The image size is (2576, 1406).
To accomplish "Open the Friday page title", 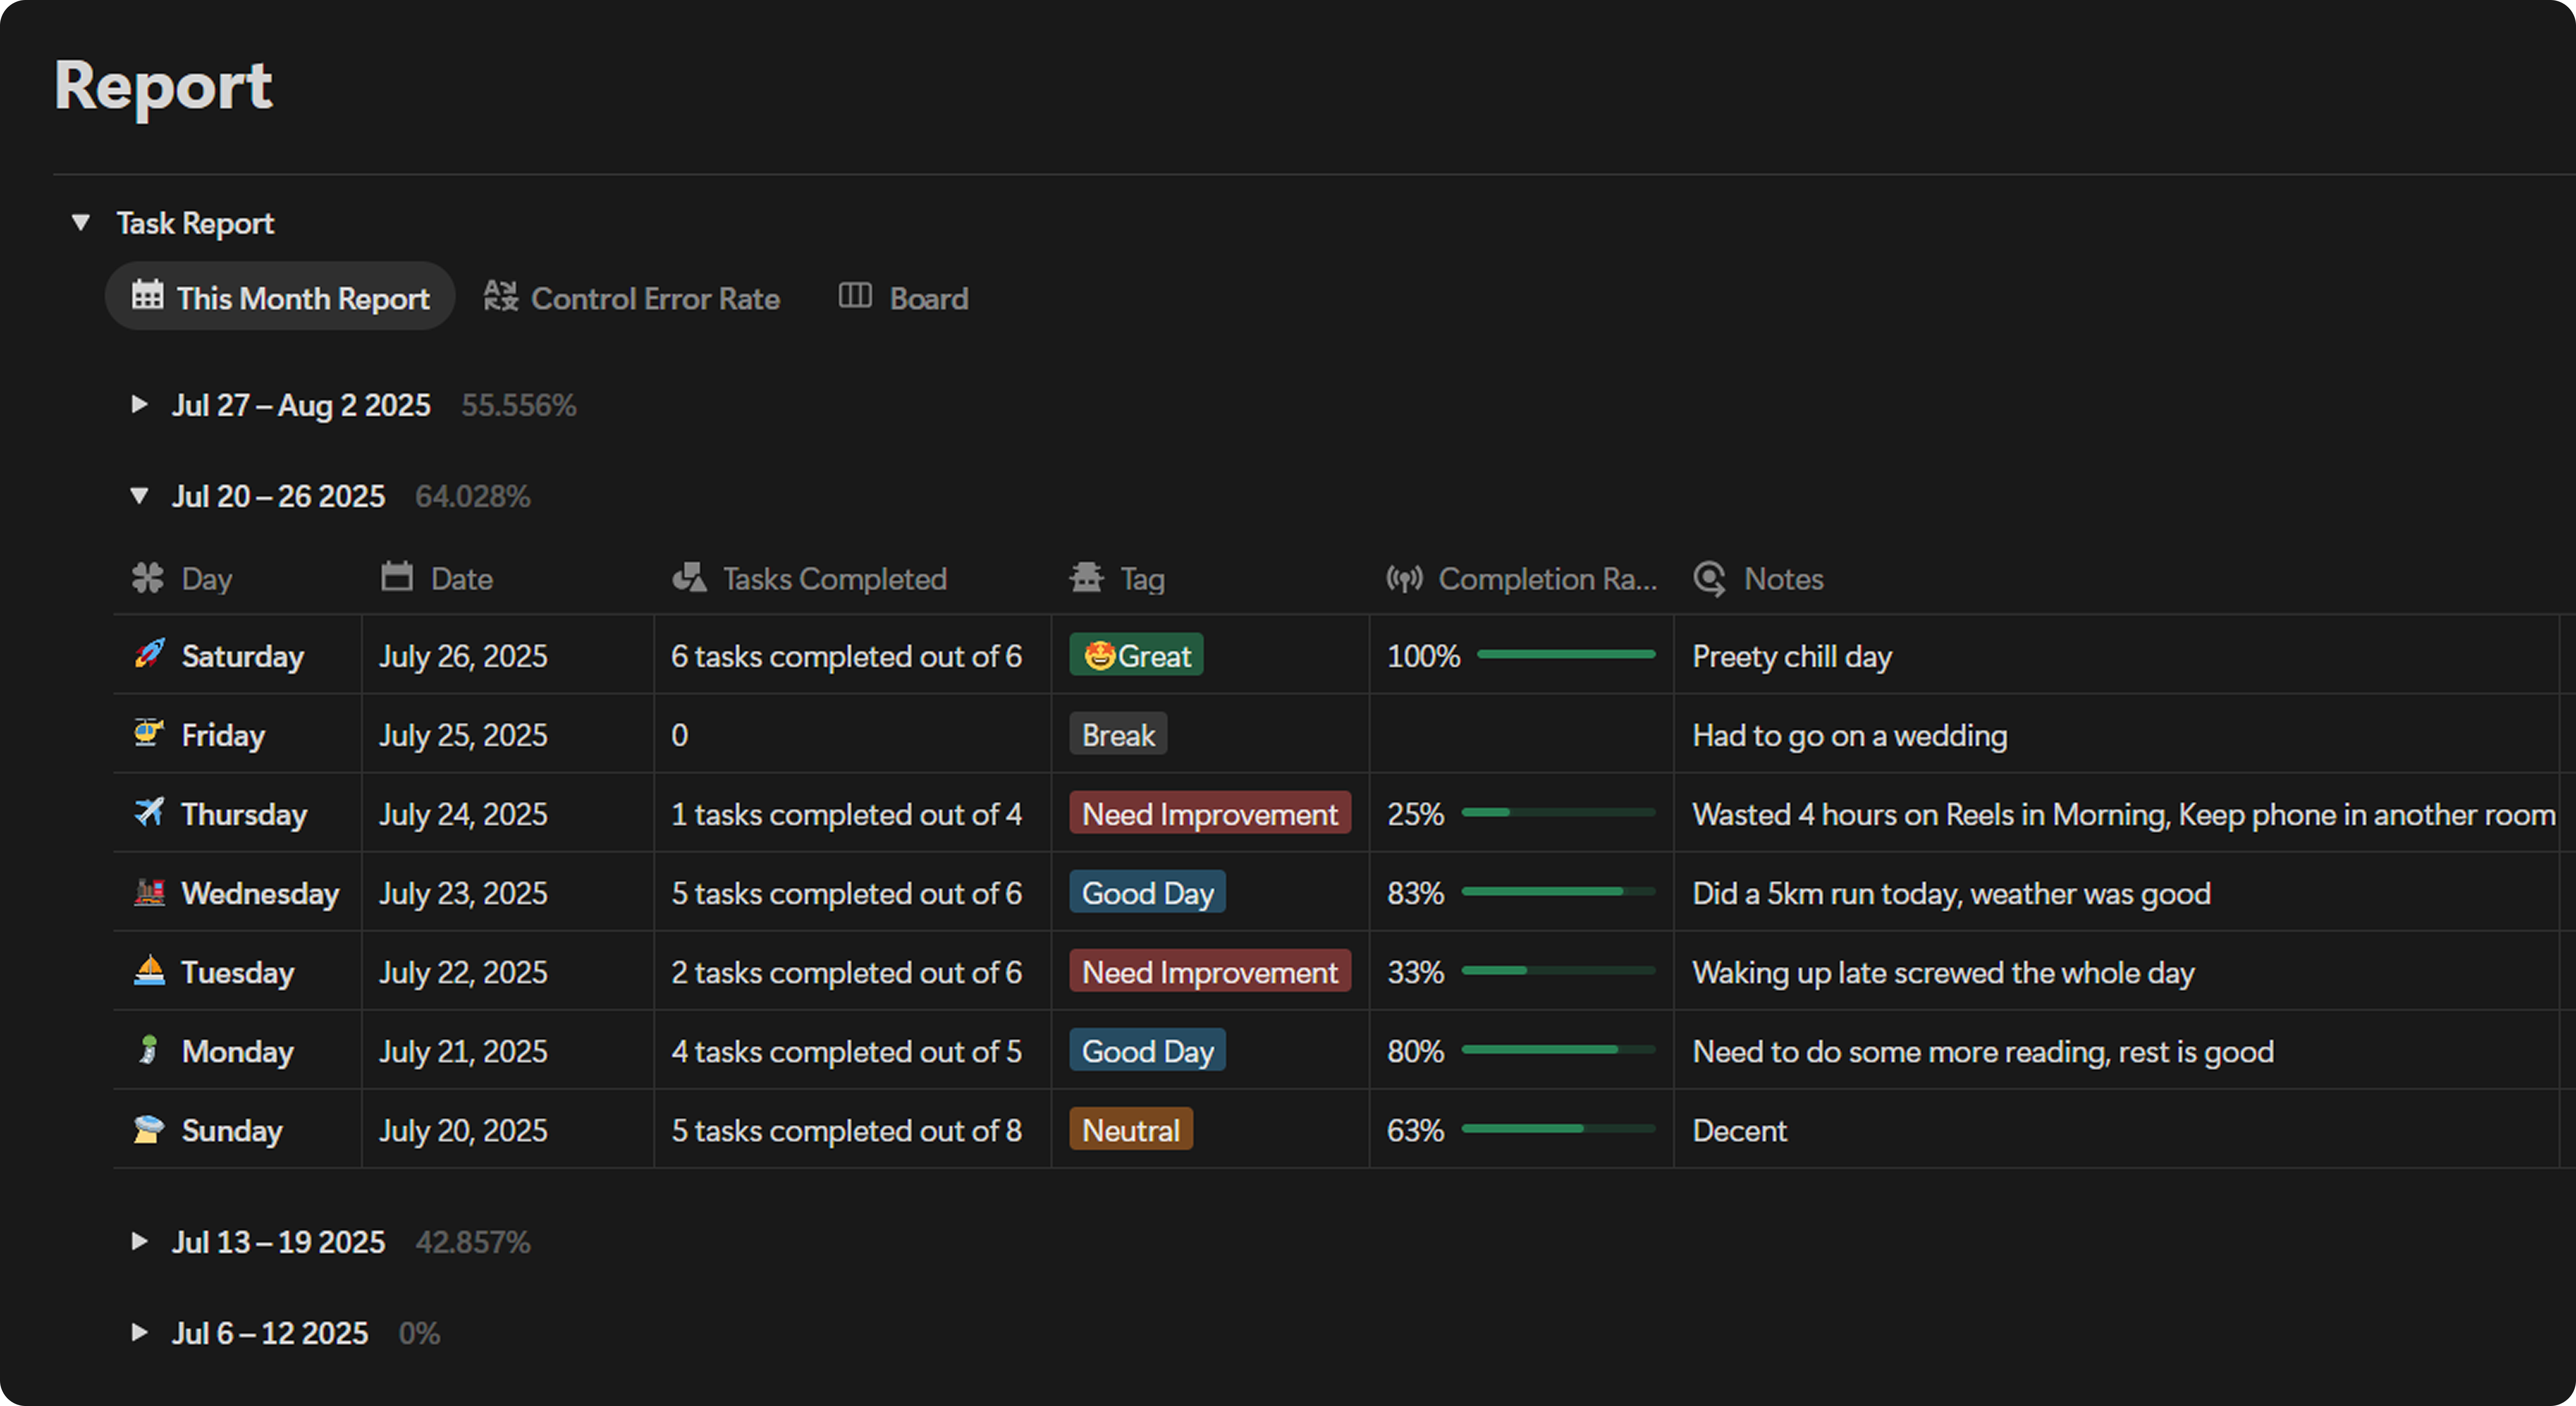I will 223,736.
